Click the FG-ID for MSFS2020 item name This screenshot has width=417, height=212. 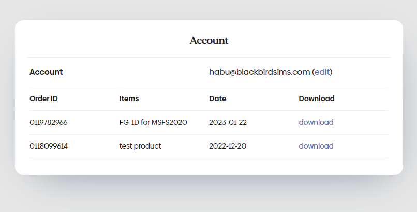[x=153, y=122]
